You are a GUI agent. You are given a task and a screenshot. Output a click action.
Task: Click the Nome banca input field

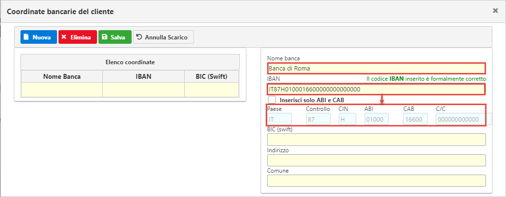click(x=376, y=68)
